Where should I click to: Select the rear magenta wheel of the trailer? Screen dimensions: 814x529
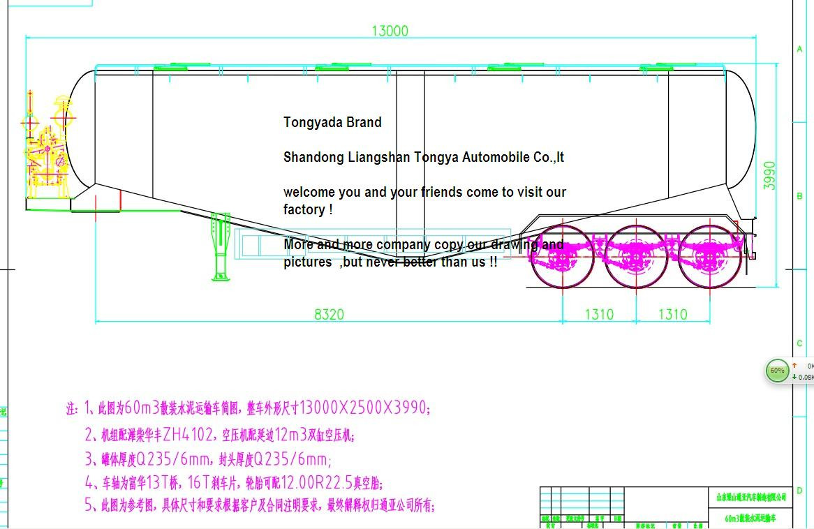pos(710,256)
